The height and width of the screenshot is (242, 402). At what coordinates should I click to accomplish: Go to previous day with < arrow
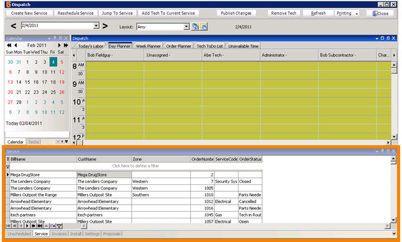tap(14, 26)
